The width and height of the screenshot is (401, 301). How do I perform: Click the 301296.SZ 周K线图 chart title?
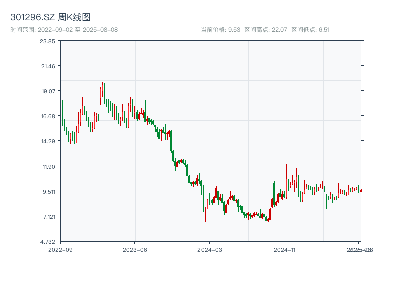click(50, 18)
